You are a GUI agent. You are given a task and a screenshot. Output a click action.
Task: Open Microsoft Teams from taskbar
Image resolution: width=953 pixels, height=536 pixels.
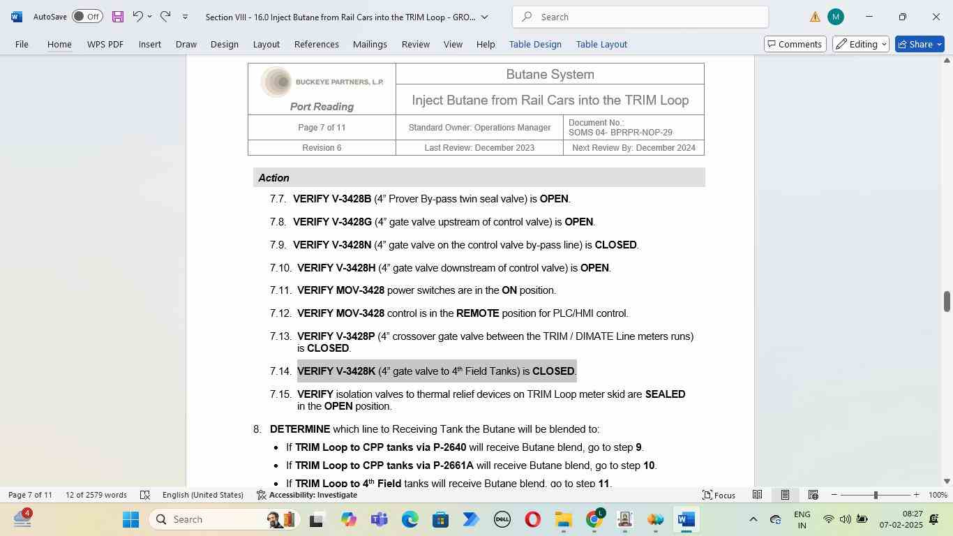[x=379, y=519]
